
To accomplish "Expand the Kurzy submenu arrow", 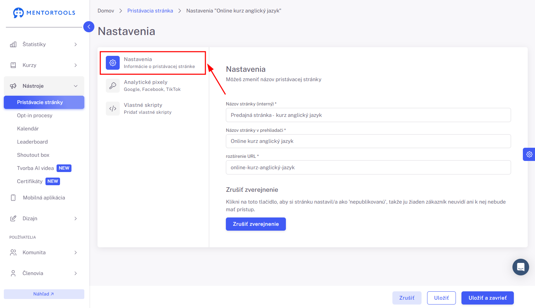I will pos(76,65).
